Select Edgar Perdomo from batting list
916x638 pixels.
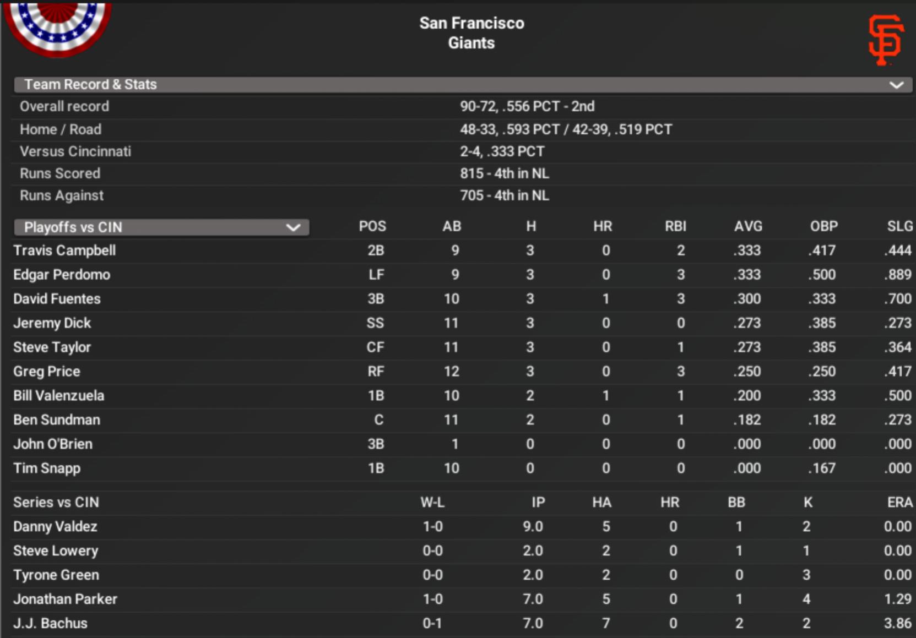coord(62,275)
